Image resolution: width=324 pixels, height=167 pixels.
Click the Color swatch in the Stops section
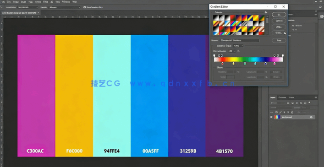[230, 77]
